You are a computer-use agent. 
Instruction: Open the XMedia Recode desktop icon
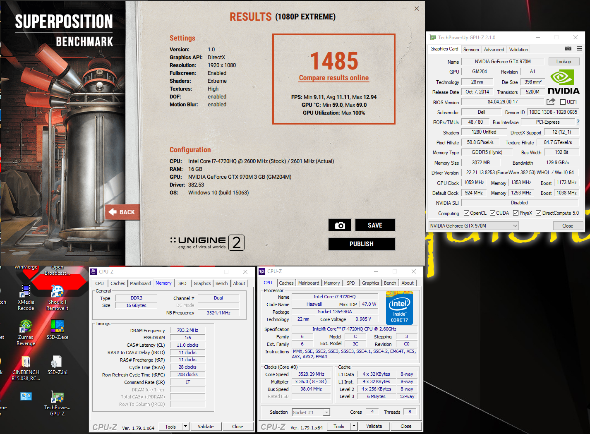tap(26, 297)
